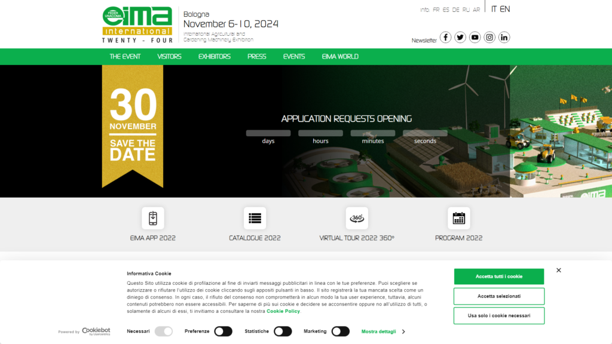Click the Program 2022 calendar icon
Image resolution: width=612 pixels, height=344 pixels.
[x=458, y=218]
